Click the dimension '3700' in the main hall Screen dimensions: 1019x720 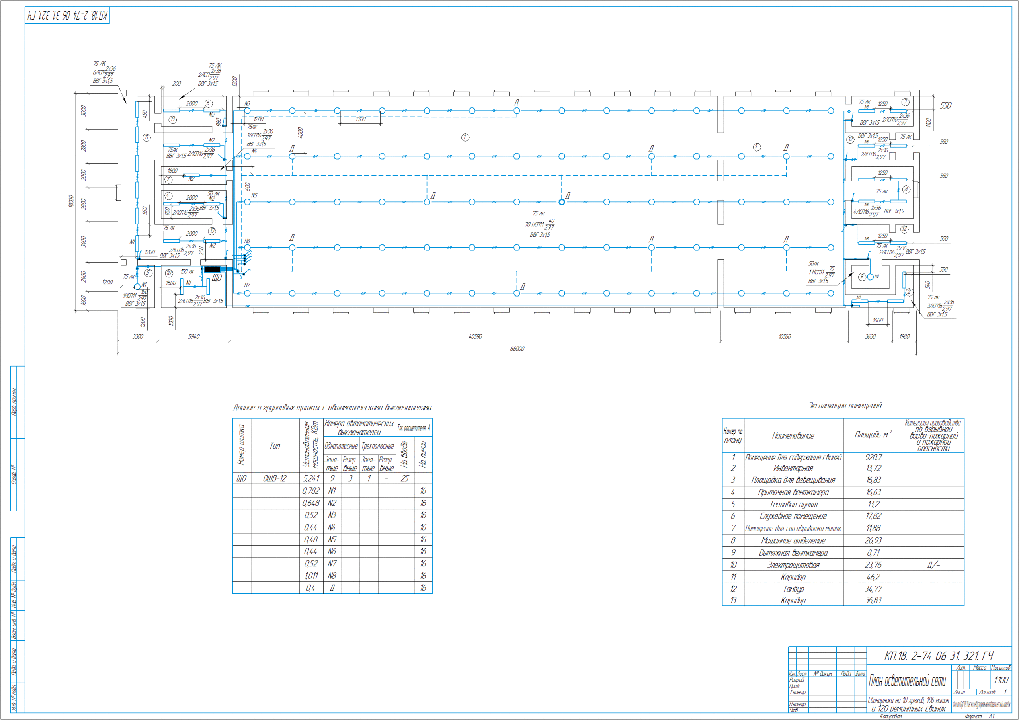pos(360,119)
